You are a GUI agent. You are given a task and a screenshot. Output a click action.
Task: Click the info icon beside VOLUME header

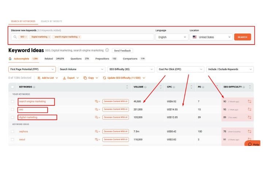click(x=145, y=87)
